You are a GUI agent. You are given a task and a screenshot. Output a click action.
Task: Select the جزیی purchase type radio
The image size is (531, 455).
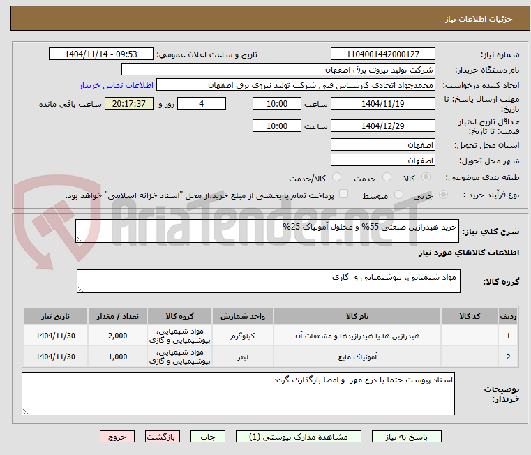coord(443,195)
